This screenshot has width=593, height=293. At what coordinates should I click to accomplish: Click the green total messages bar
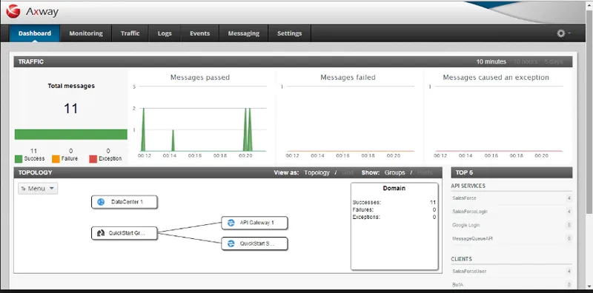[70, 135]
